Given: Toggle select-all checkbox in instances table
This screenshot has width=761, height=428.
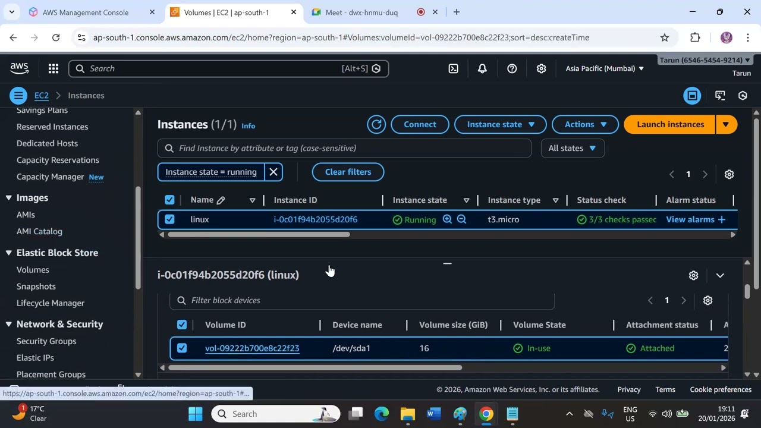Looking at the screenshot, I should pyautogui.click(x=169, y=200).
